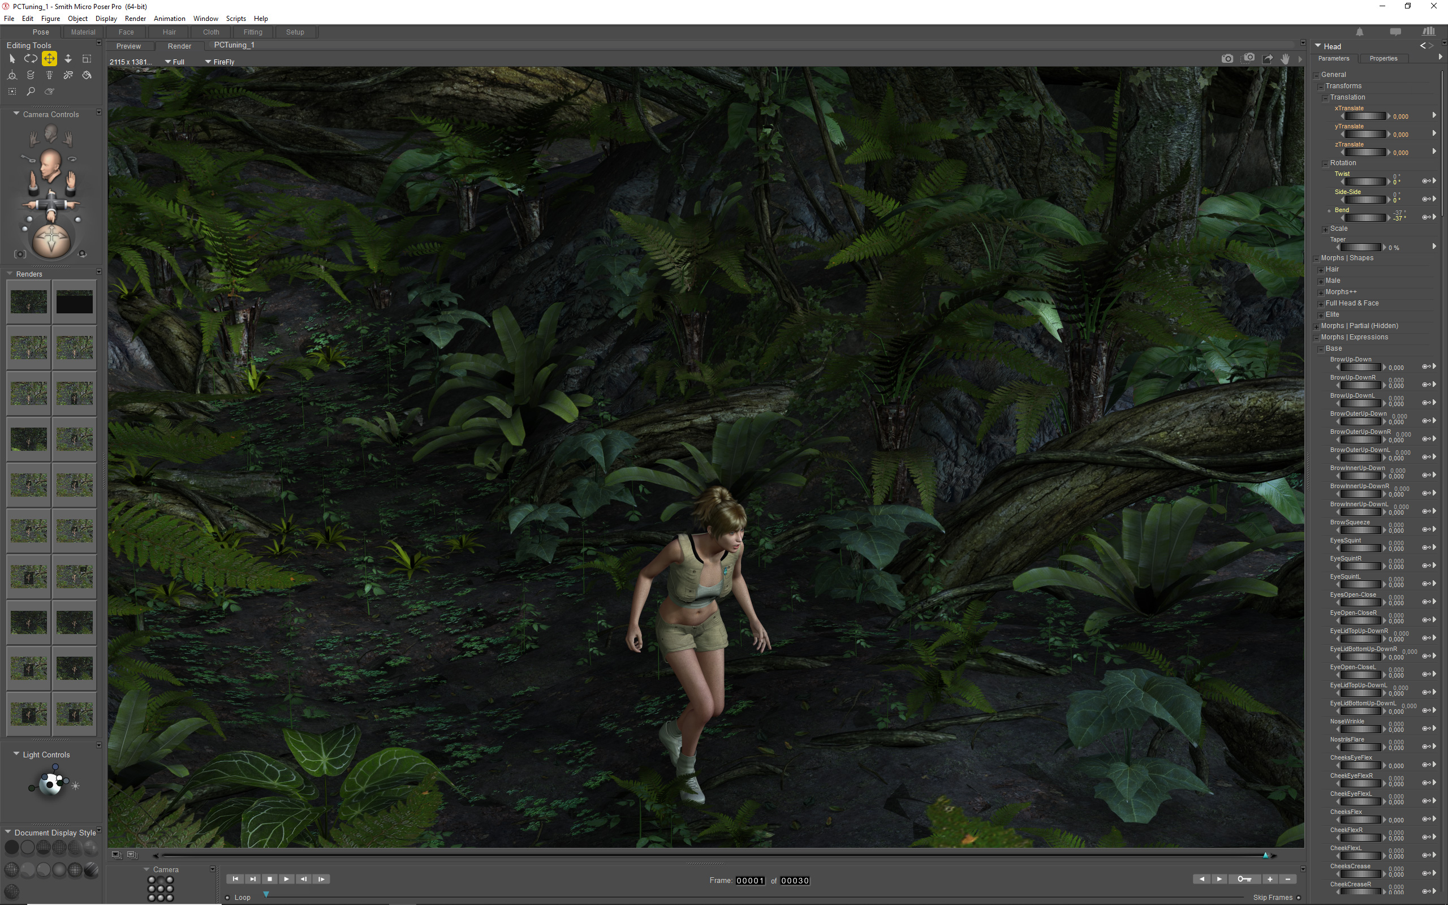Open the FireFly renderer dropdown
This screenshot has width=1448, height=905.
tap(219, 62)
